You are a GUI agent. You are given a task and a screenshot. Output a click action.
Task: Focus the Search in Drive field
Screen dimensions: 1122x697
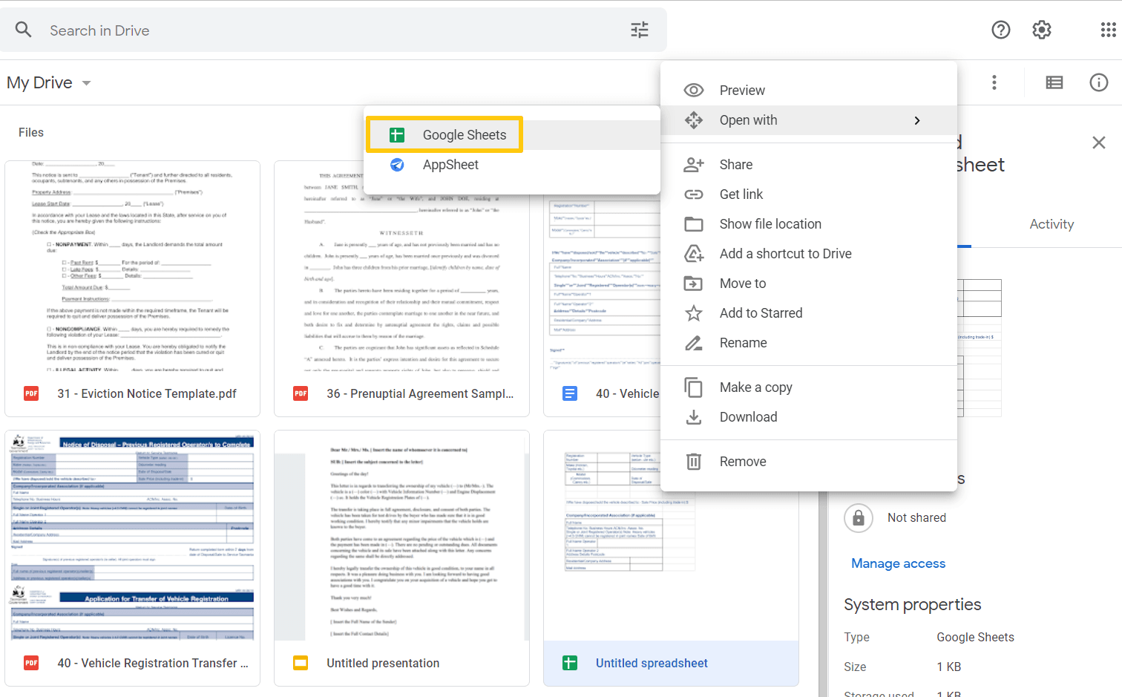333,30
